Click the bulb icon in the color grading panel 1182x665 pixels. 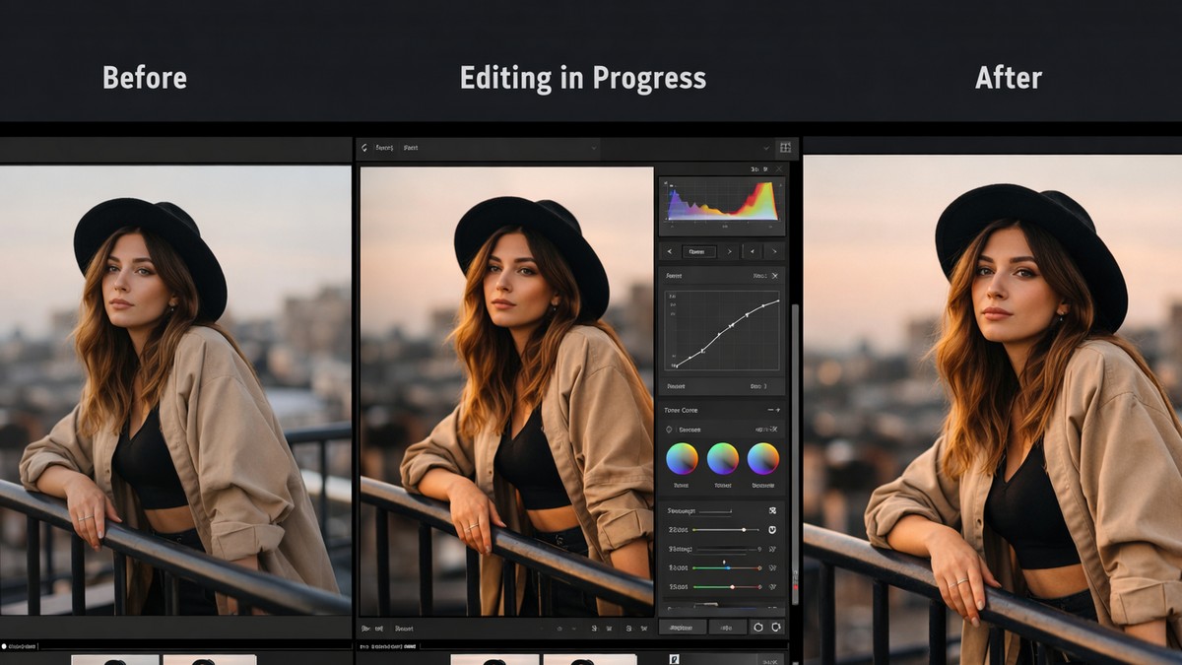click(669, 430)
